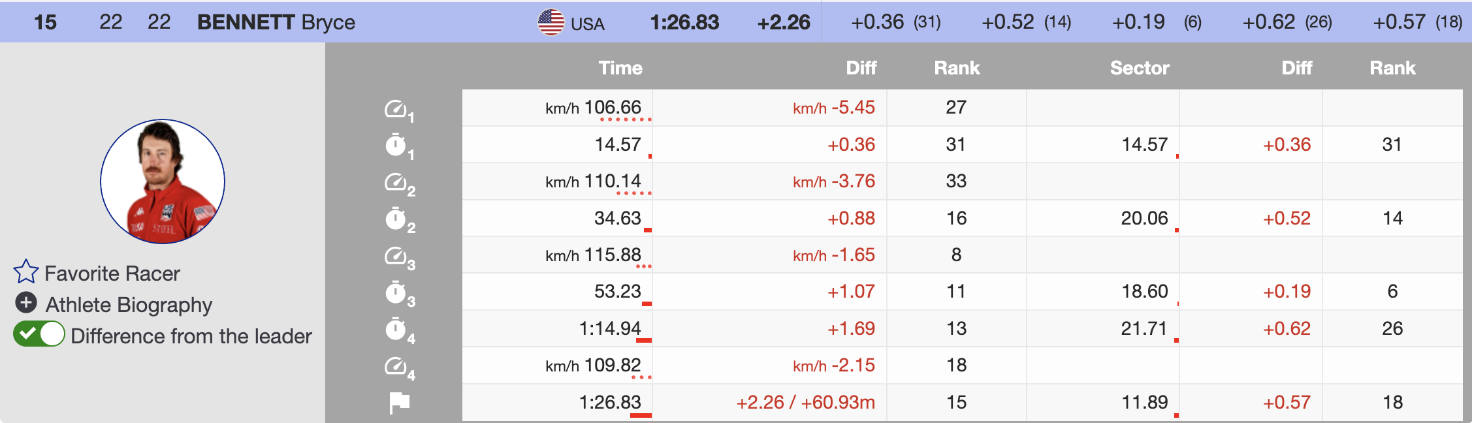Click the Sector column header

1139,68
